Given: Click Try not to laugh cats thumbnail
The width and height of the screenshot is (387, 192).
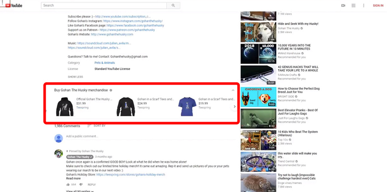Looking at the screenshot, I should click(x=259, y=183).
